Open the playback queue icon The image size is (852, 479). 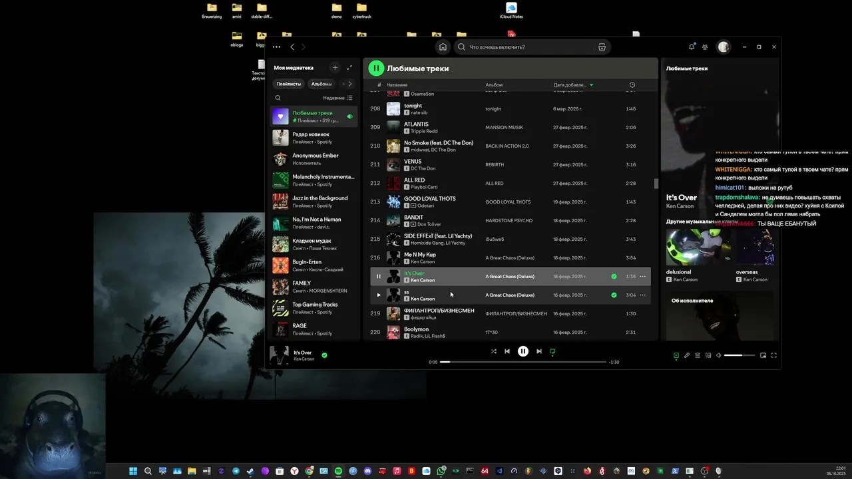[698, 355]
